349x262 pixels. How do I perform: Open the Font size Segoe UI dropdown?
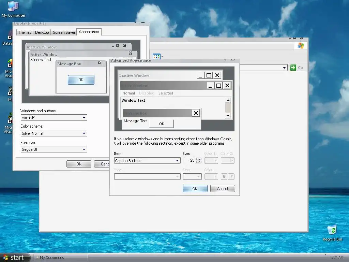point(54,149)
